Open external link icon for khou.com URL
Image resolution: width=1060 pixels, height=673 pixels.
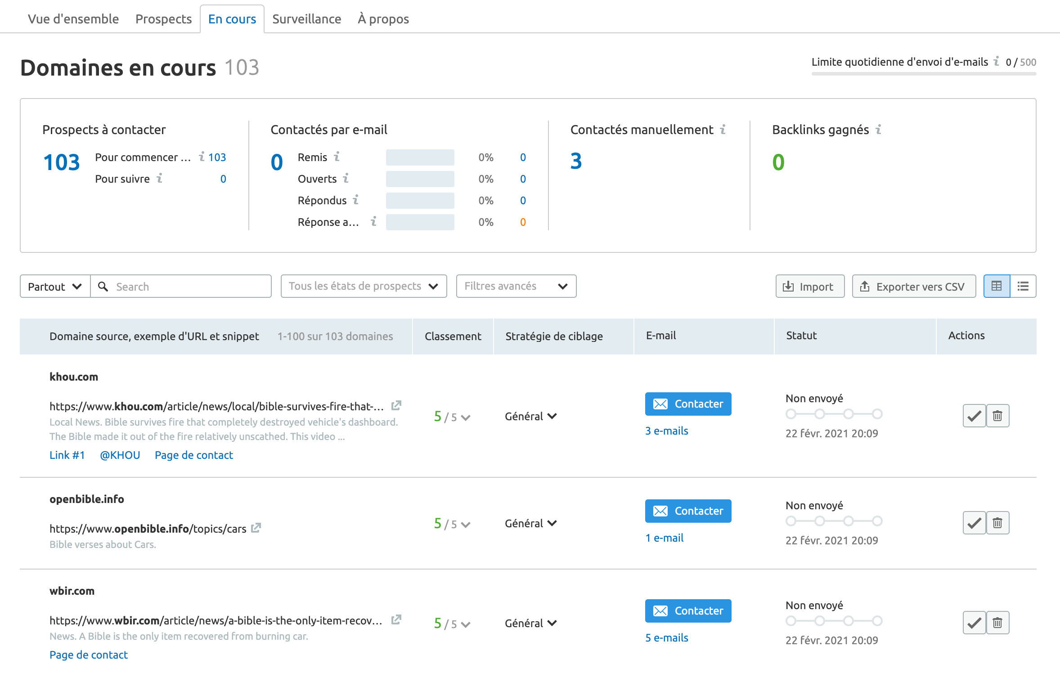[396, 405]
